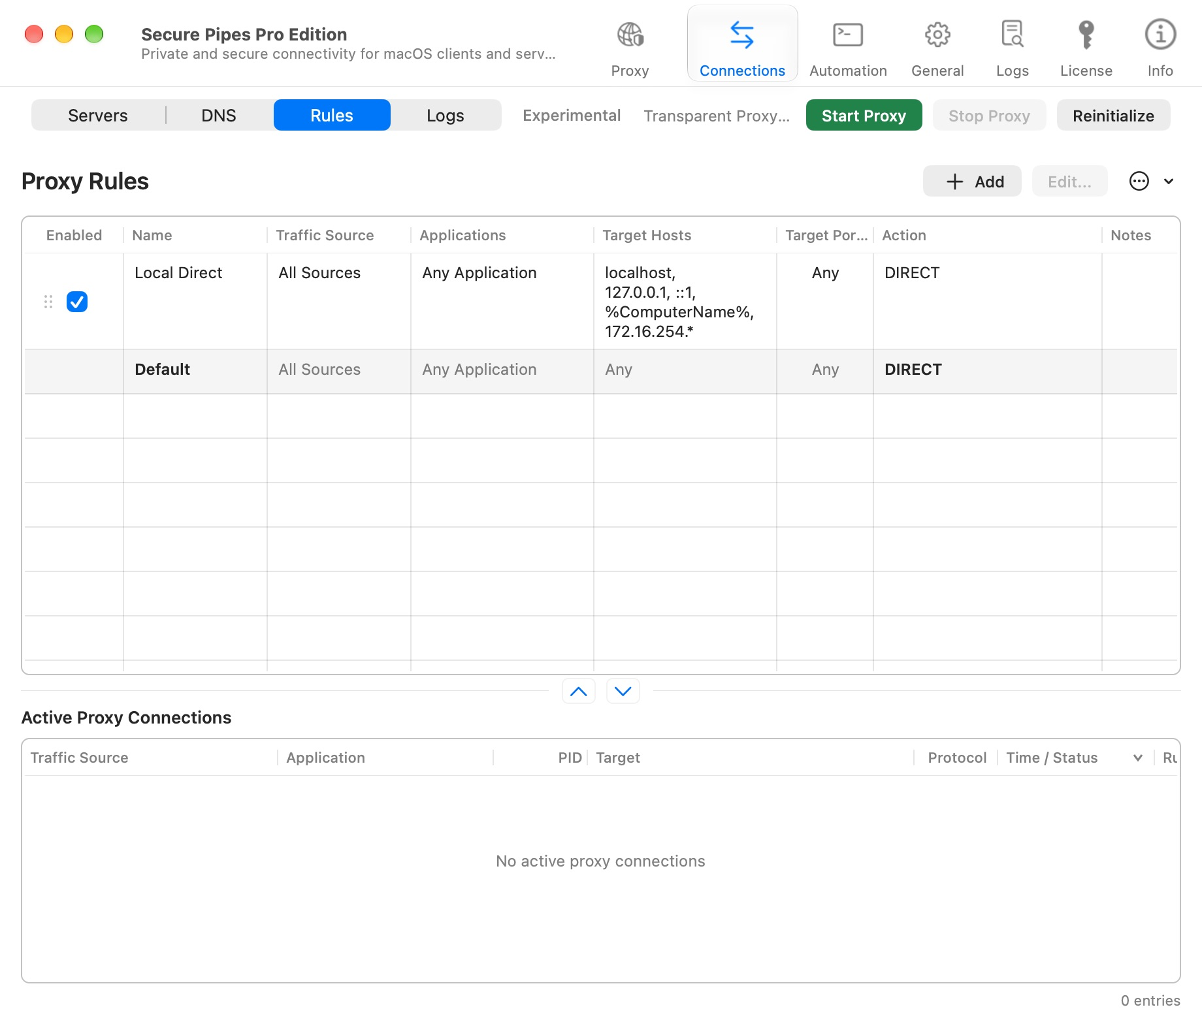Click the Edit rule button
Screen dimensions: 1202x1020
tap(1069, 181)
